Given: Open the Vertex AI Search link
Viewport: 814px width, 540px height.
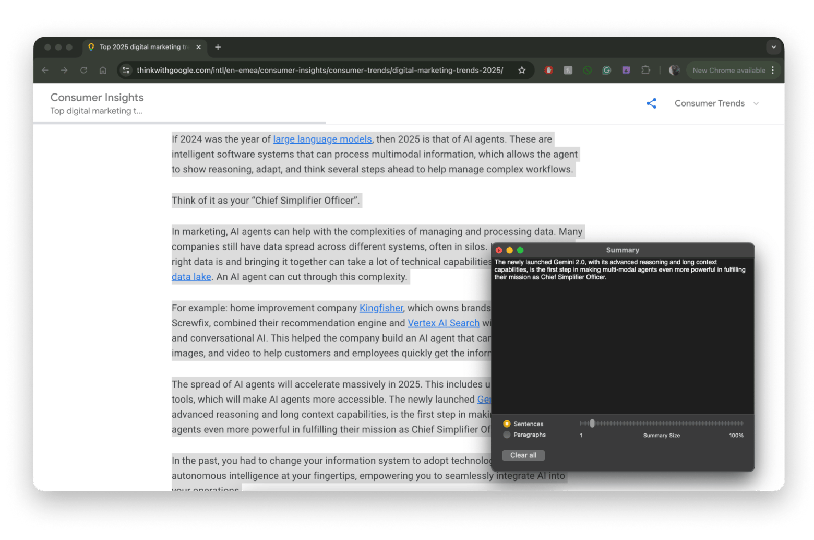Looking at the screenshot, I should (444, 323).
